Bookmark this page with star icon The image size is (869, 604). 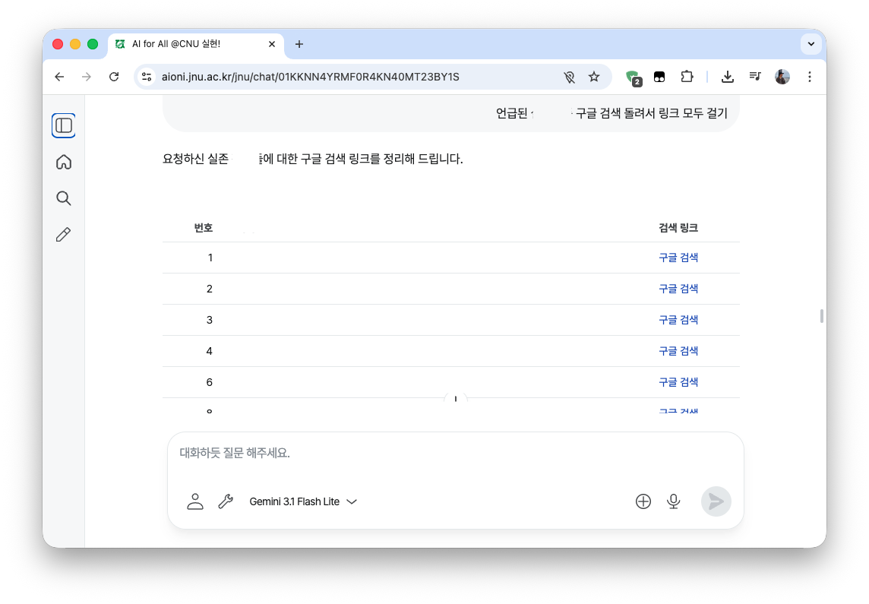pos(594,77)
